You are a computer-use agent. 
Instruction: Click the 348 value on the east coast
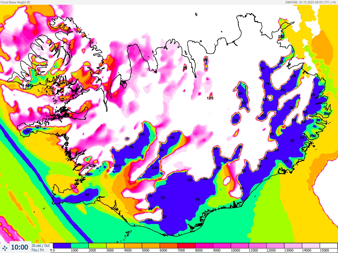coord(327,114)
